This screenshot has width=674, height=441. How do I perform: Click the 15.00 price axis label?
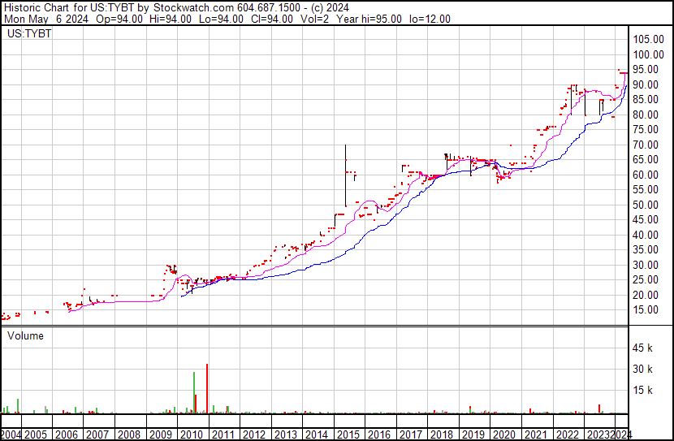tap(646, 310)
